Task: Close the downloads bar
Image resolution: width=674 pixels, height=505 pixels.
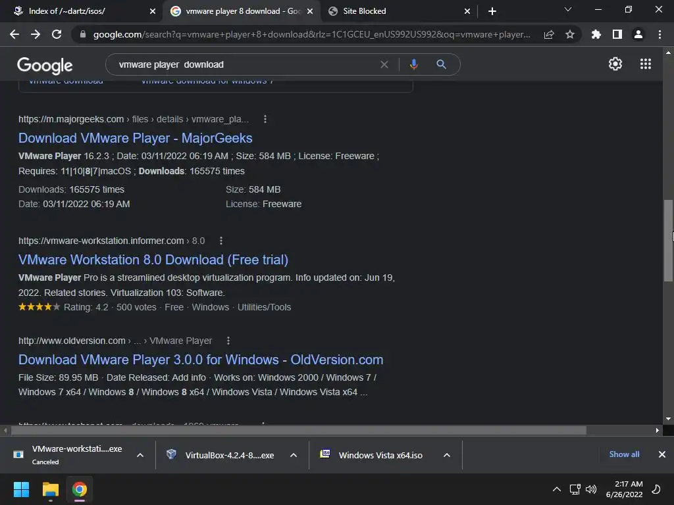Action: click(662, 454)
